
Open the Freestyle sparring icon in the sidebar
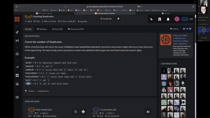[x=17, y=41]
